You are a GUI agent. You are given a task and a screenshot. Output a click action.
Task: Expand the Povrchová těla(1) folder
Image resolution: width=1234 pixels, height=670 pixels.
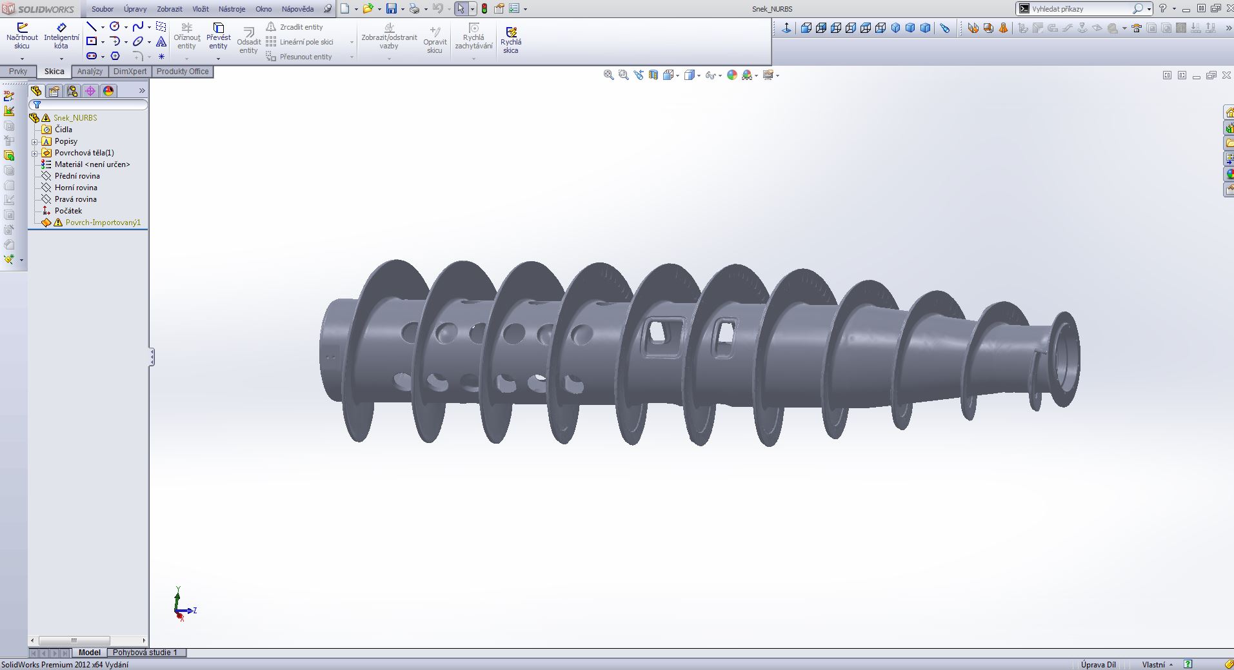click(x=35, y=153)
